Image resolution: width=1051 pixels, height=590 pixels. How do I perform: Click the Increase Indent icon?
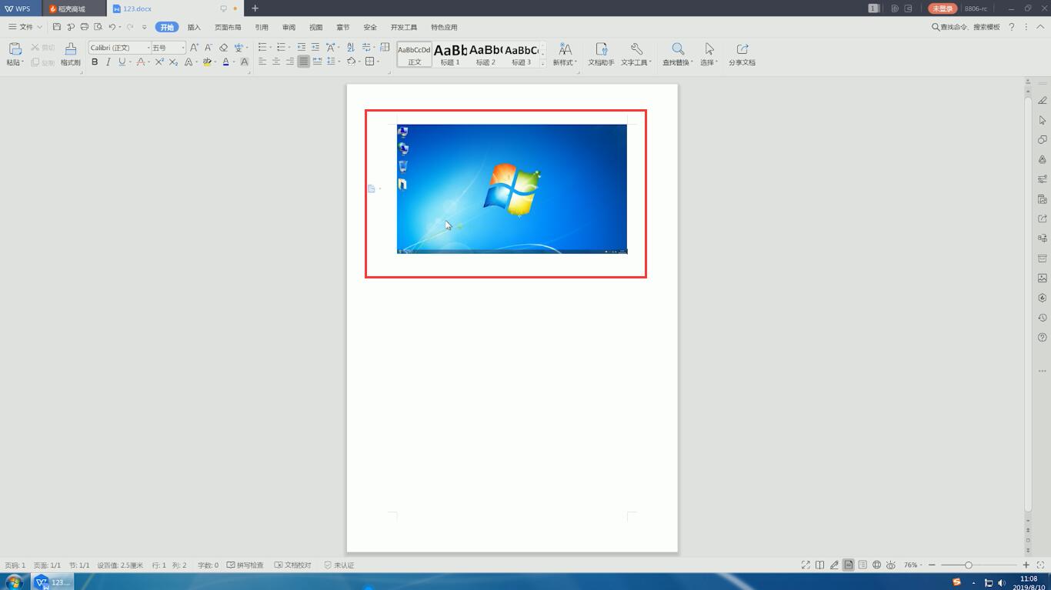[x=315, y=48]
